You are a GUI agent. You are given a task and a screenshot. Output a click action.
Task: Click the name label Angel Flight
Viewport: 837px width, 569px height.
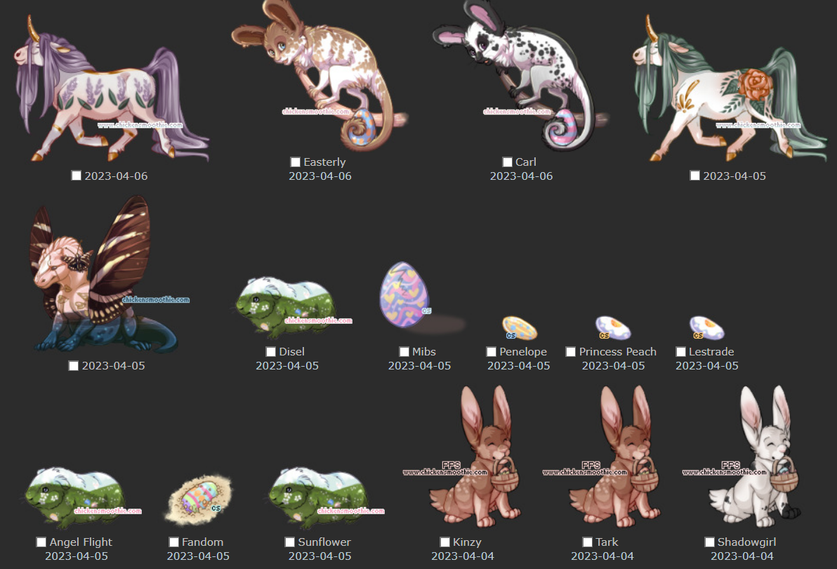click(x=81, y=542)
